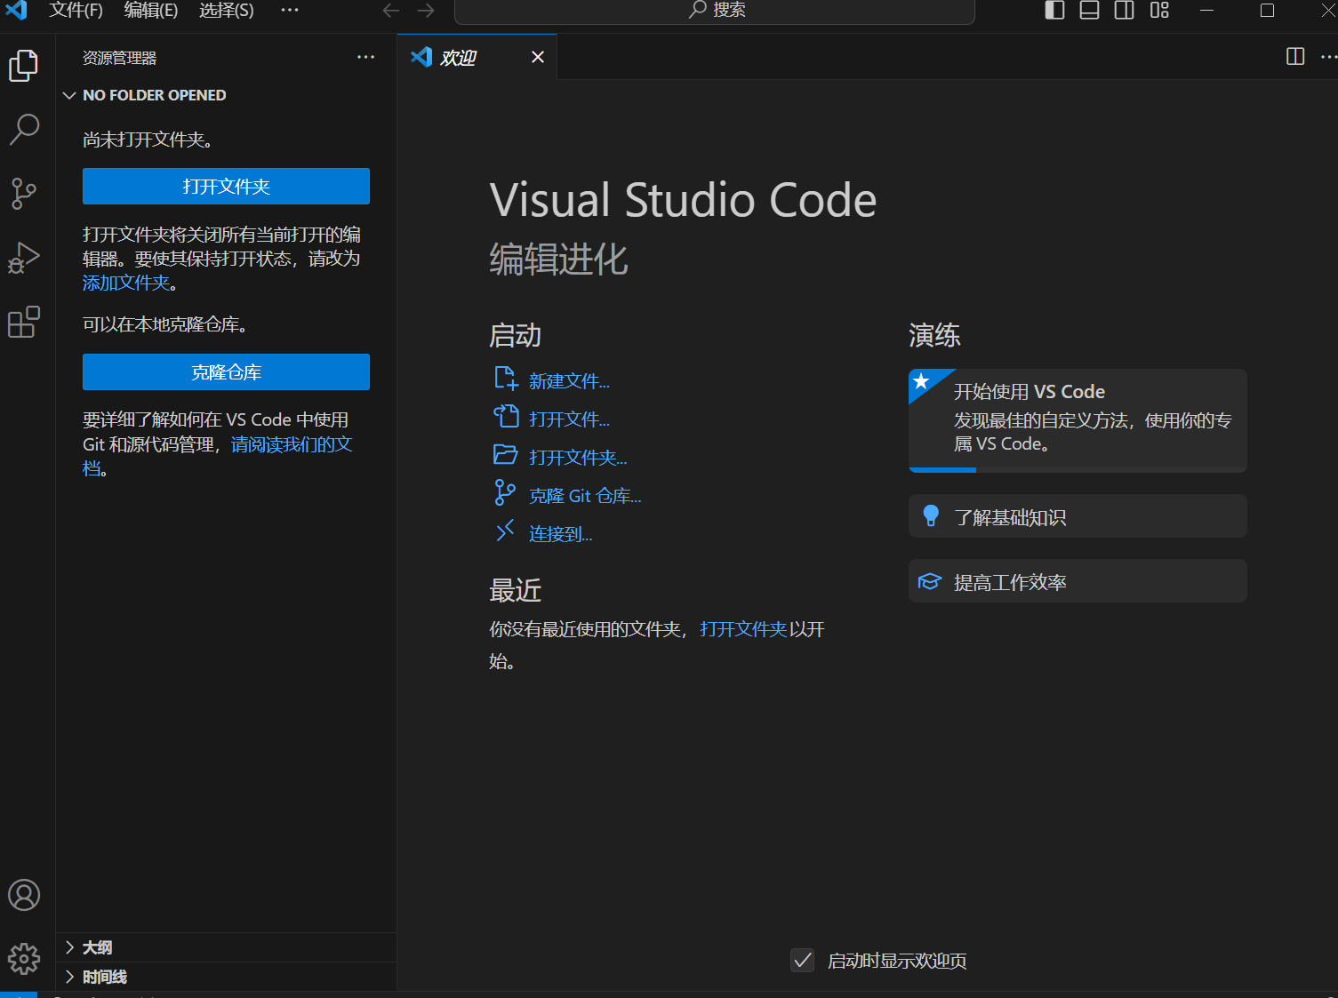
Task: Open the customize layout icon
Action: 1159,11
